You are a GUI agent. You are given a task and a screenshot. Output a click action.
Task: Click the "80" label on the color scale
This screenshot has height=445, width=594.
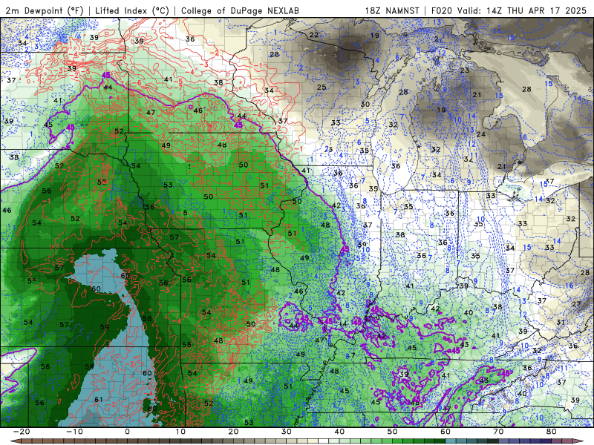tap(552, 432)
